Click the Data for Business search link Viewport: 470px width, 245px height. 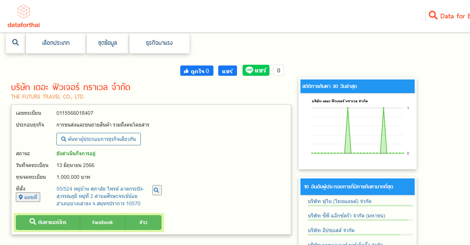(x=449, y=16)
